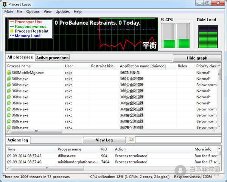
Task: Click the Action column header in log
Action: [153, 149]
